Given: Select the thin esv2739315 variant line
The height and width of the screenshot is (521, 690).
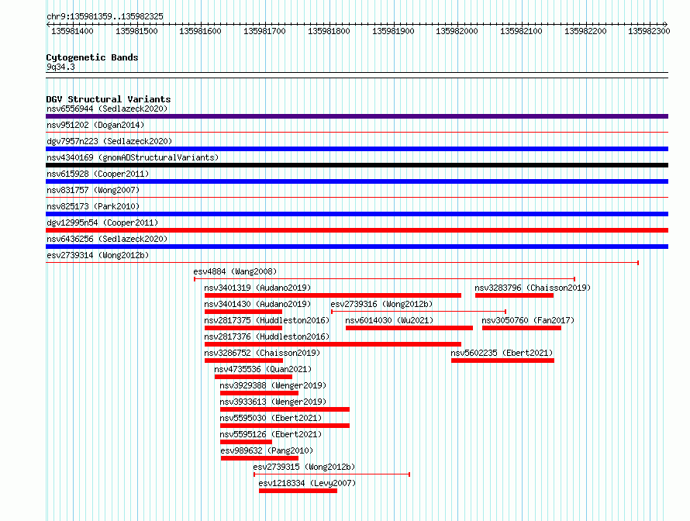Looking at the screenshot, I should [x=332, y=474].
